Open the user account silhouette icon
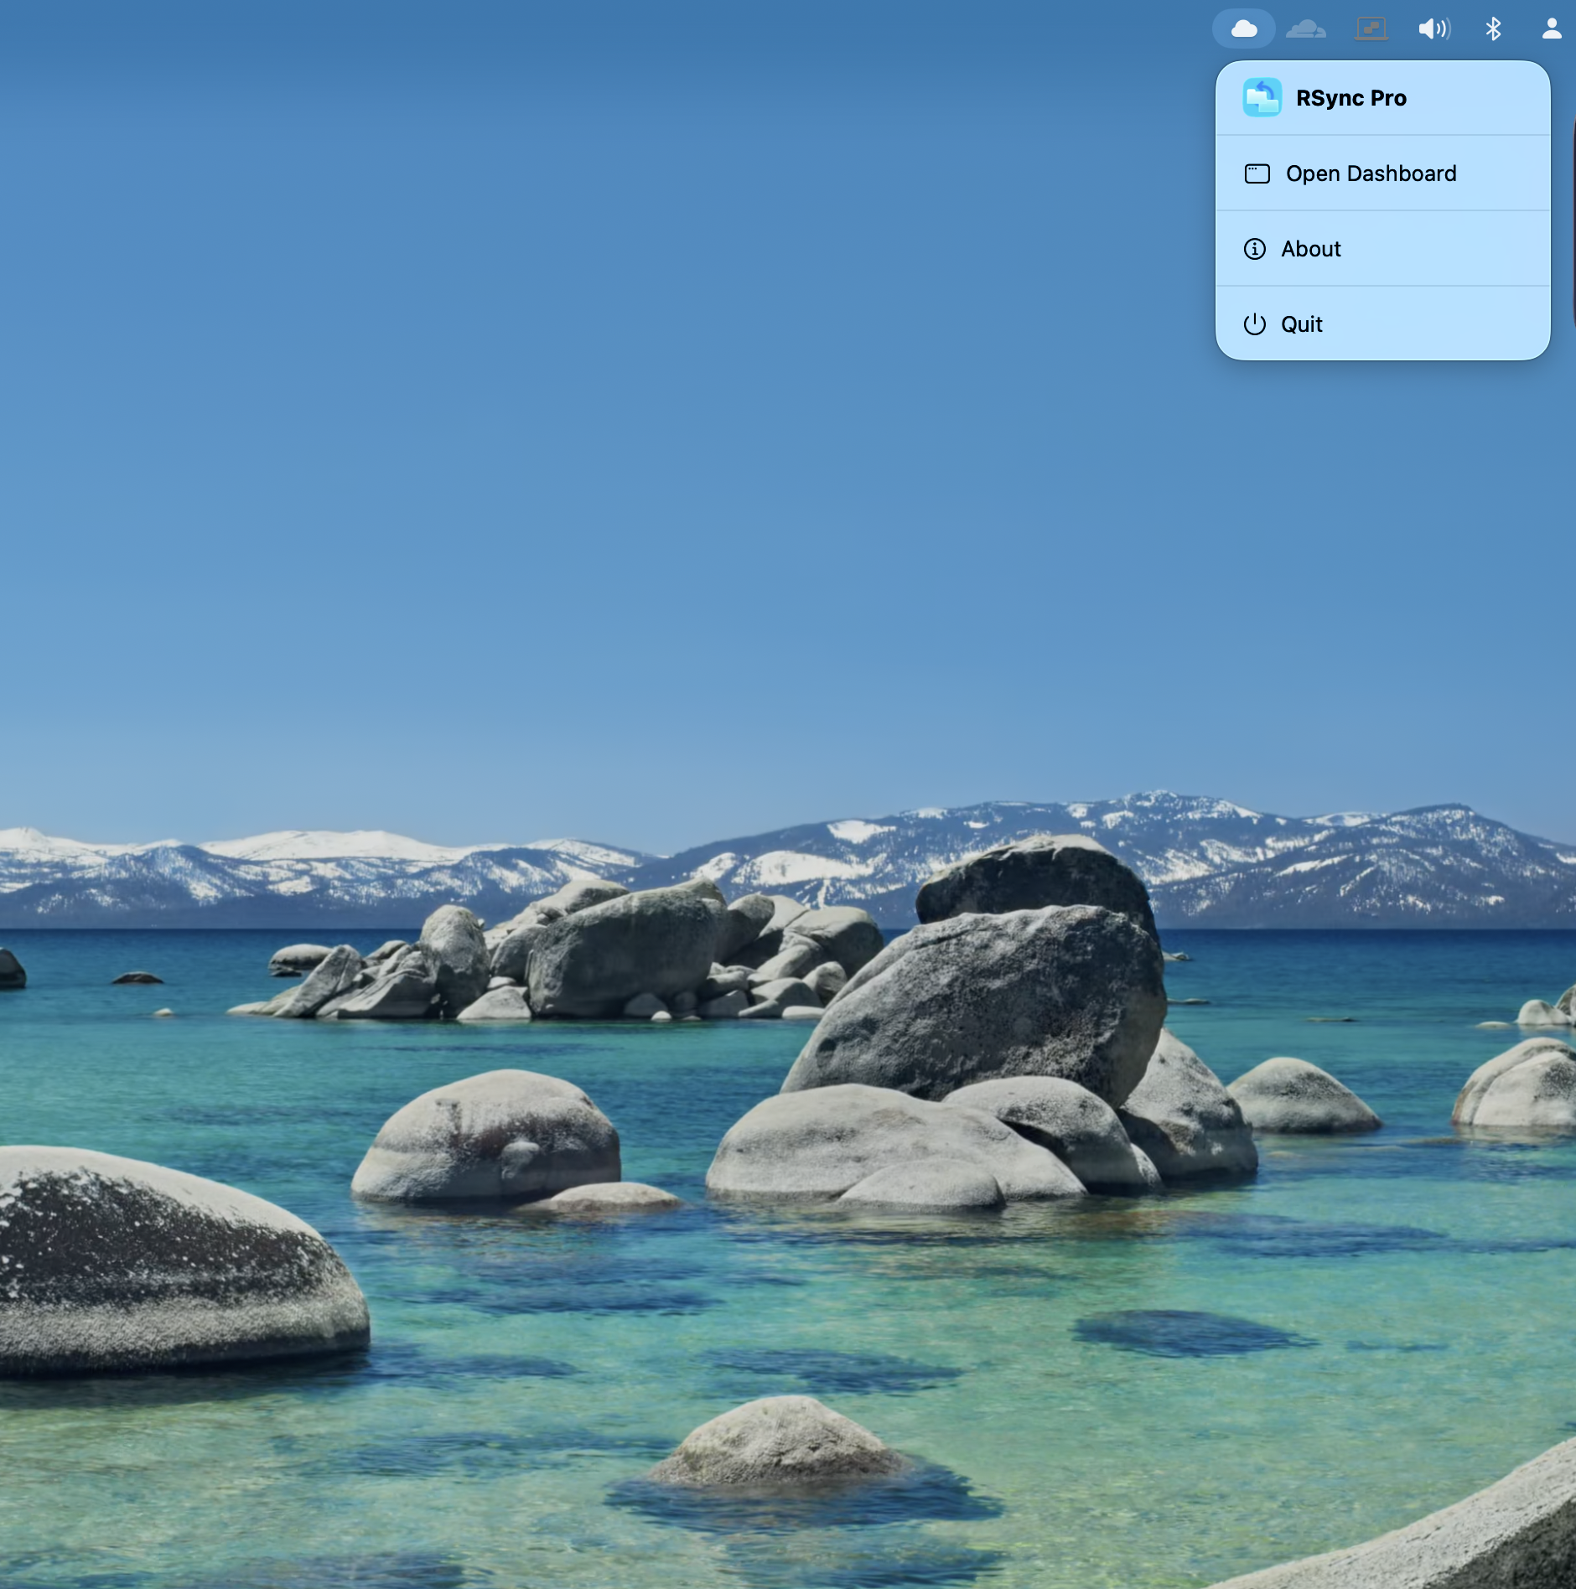Screen dimensions: 1576x1589 click(1552, 29)
